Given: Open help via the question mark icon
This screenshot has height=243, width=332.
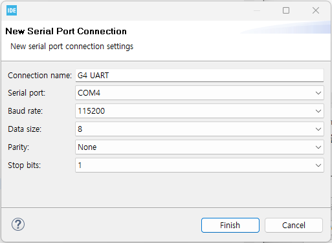Looking at the screenshot, I should pos(18,224).
